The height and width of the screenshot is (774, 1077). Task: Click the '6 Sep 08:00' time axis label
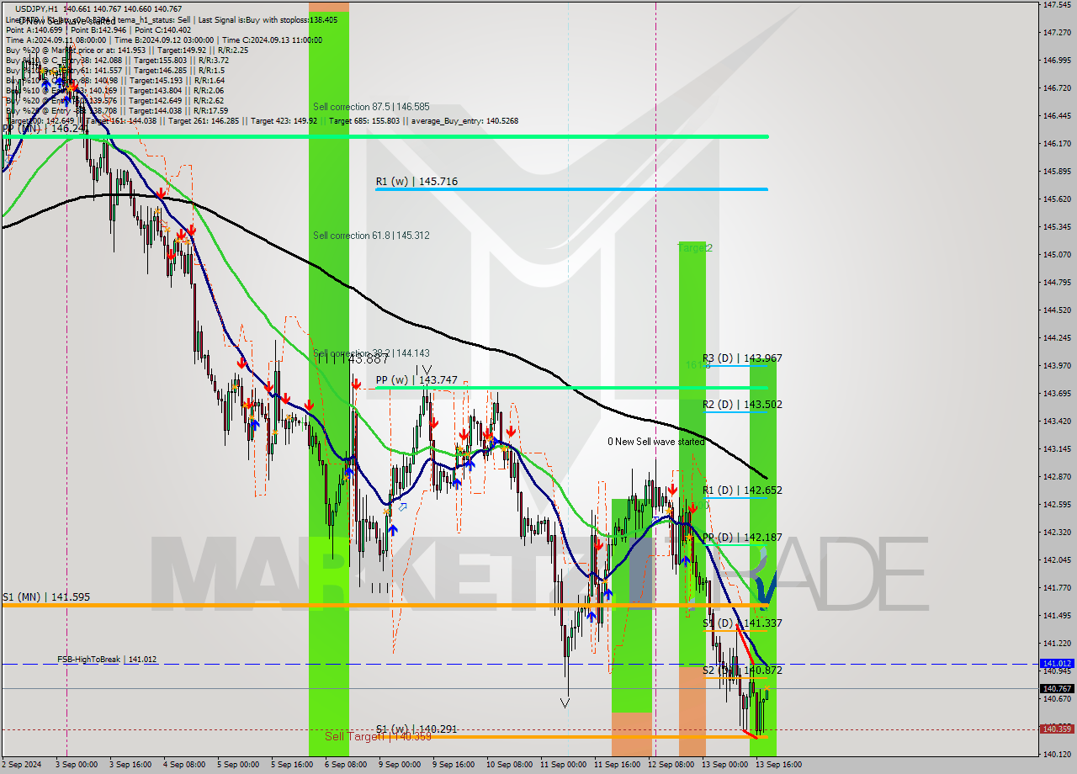point(345,765)
